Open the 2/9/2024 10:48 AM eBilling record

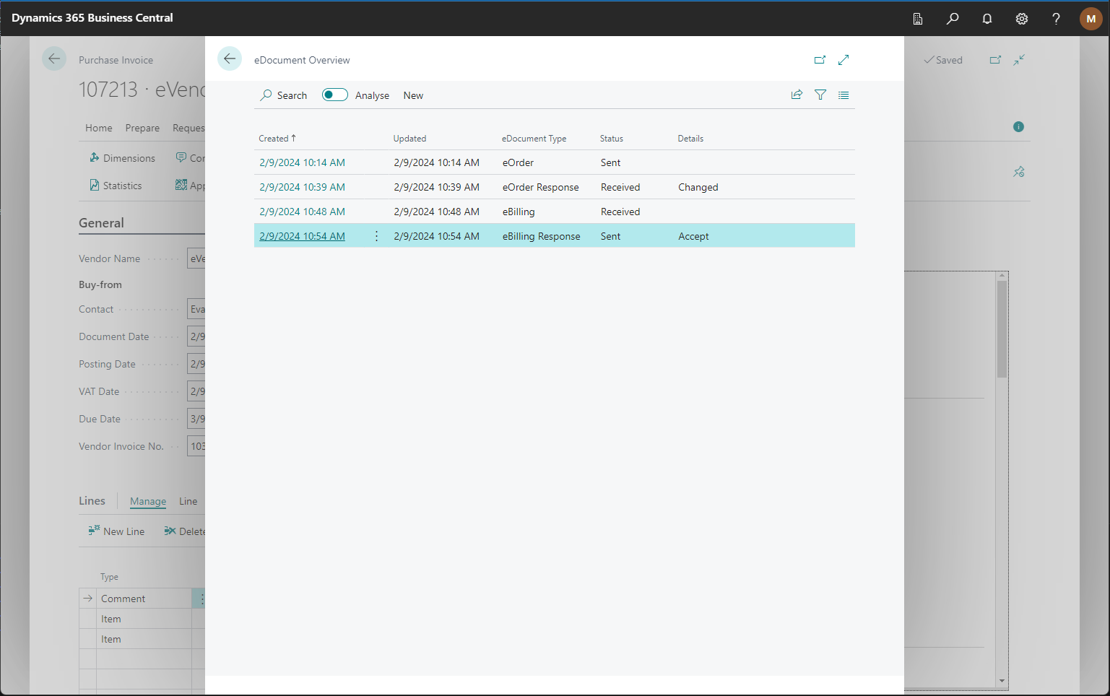click(302, 212)
